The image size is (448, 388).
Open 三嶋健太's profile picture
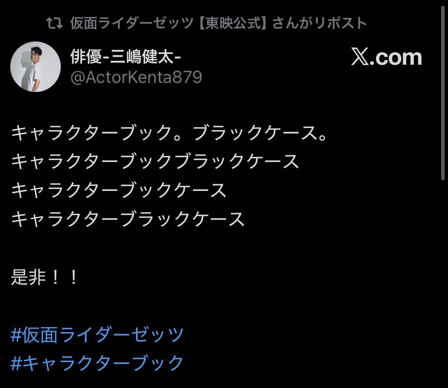(35, 67)
